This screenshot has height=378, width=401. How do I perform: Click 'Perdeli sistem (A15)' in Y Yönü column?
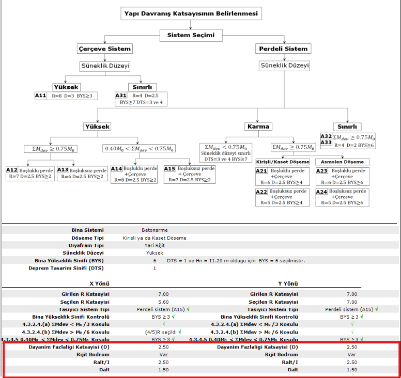pos(349,309)
